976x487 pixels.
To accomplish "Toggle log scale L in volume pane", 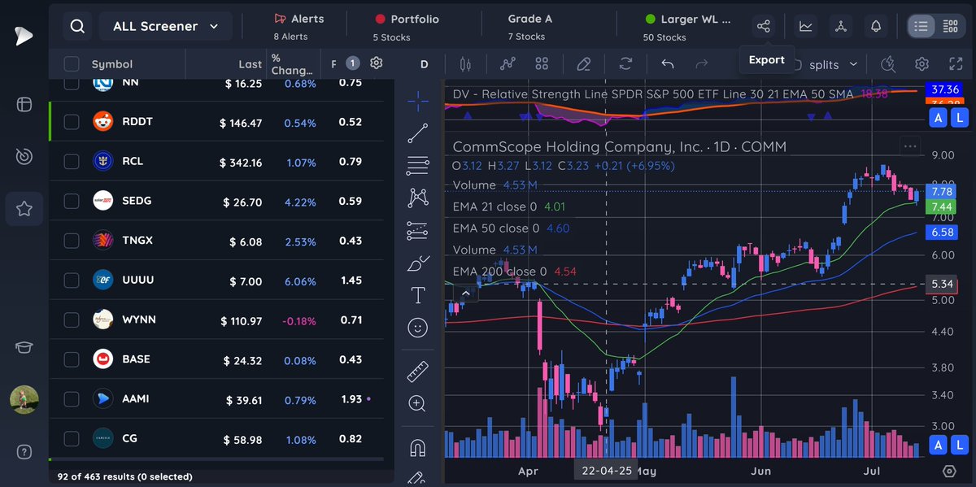I will [x=959, y=444].
